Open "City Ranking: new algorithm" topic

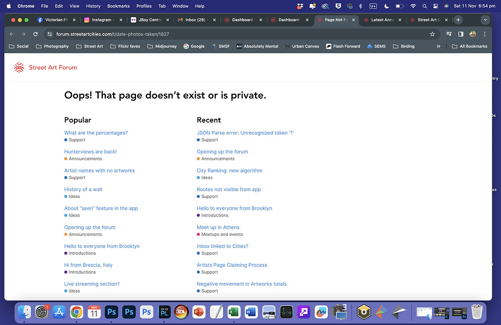point(229,171)
